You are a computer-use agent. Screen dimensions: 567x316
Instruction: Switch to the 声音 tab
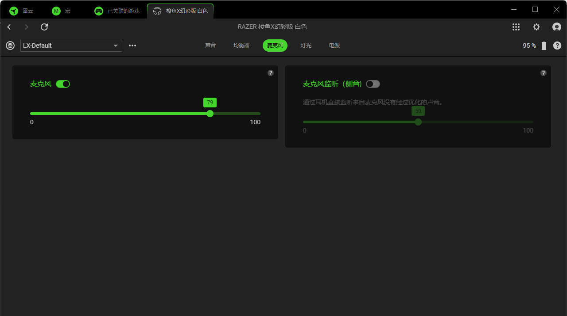[x=210, y=46]
